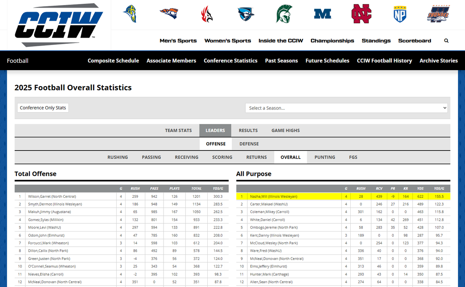The image size is (465, 287).
Task: Sort Total Offense by YDS/G header
Action: (218, 188)
